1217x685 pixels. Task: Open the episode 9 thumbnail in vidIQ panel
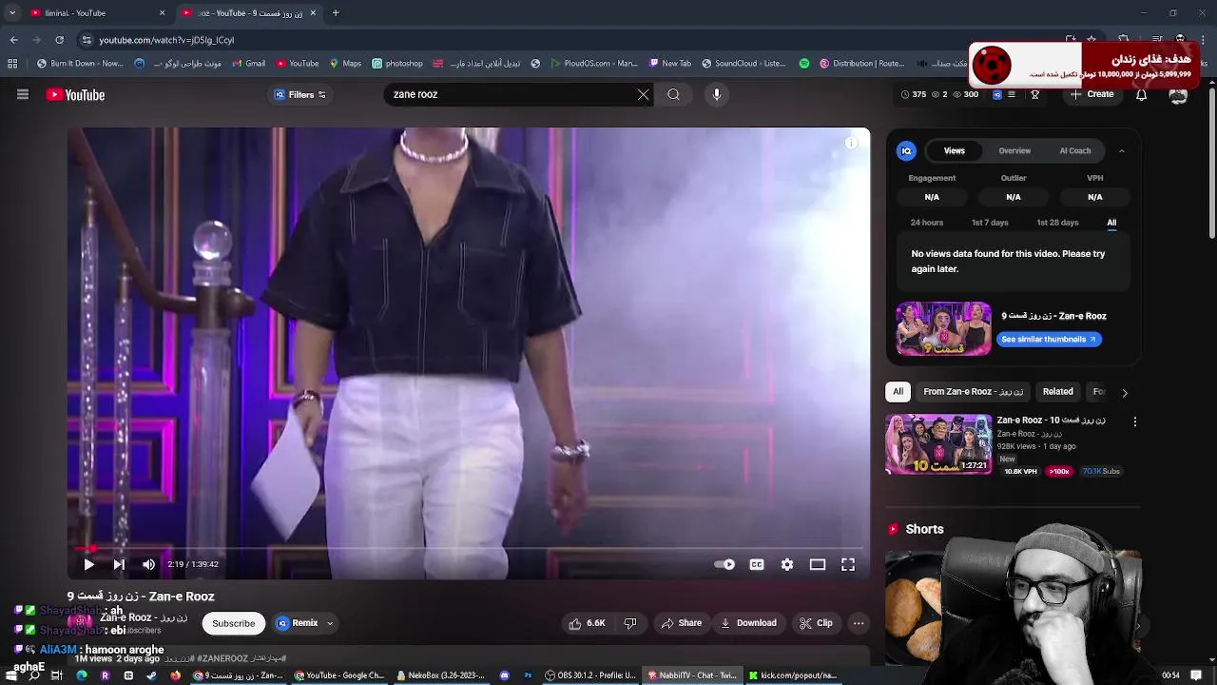click(x=943, y=328)
